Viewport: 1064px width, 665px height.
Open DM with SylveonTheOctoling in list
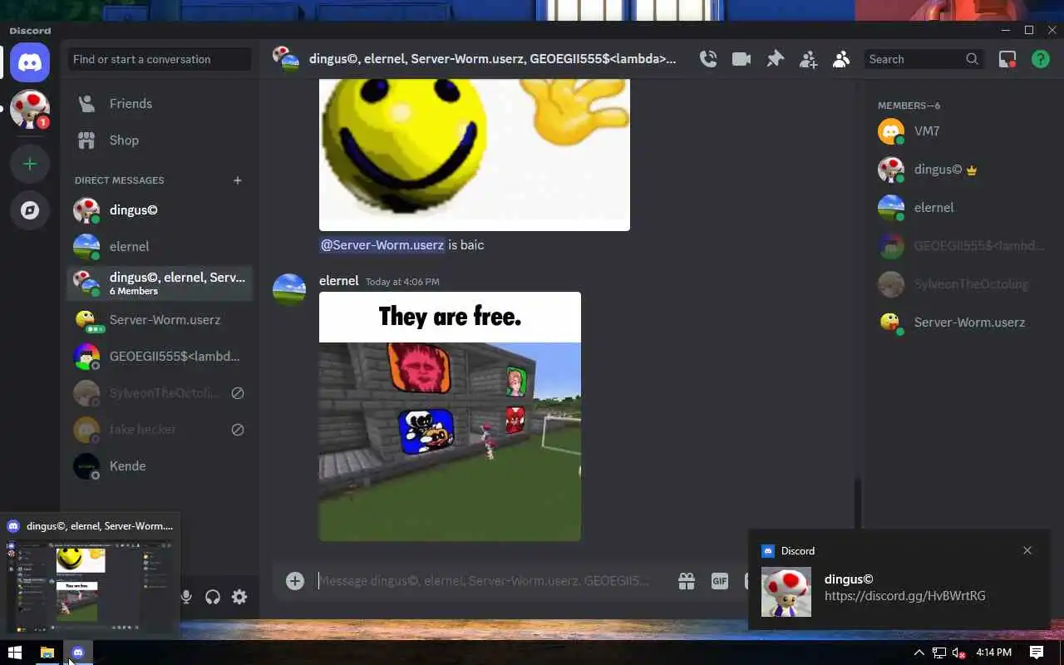point(160,393)
